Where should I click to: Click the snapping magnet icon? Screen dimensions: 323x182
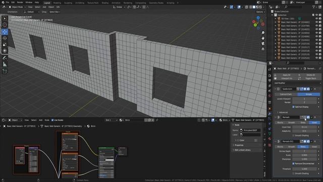[x=134, y=7]
